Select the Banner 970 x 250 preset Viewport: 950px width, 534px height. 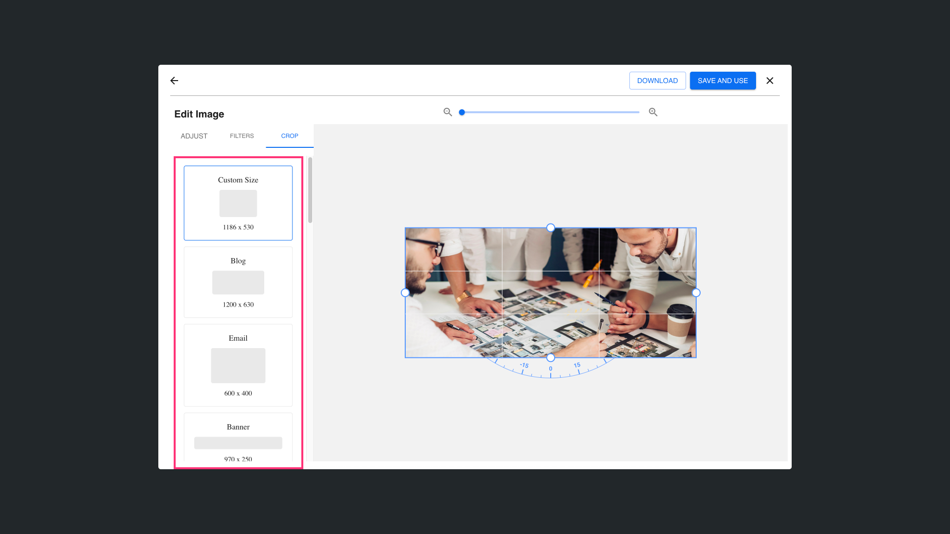point(238,440)
